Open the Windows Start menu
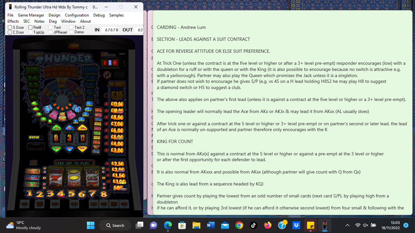 click(90, 225)
